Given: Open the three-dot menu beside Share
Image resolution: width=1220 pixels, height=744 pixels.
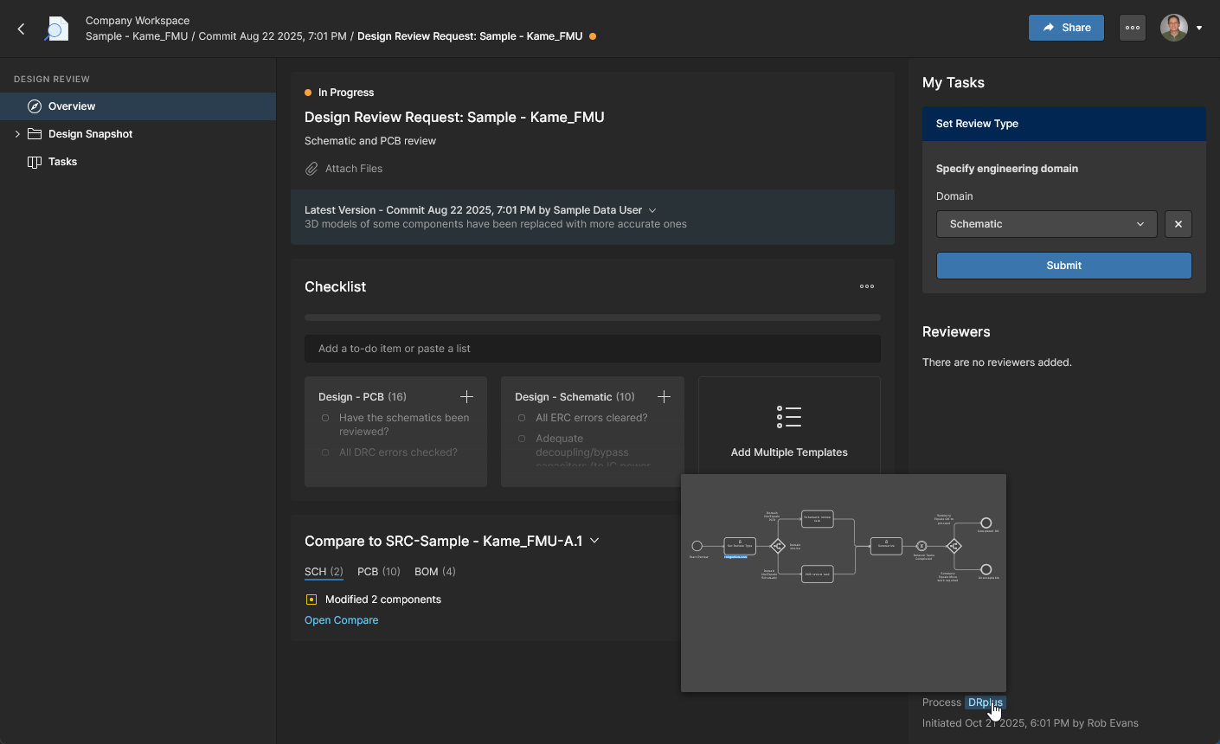Looking at the screenshot, I should [1132, 28].
